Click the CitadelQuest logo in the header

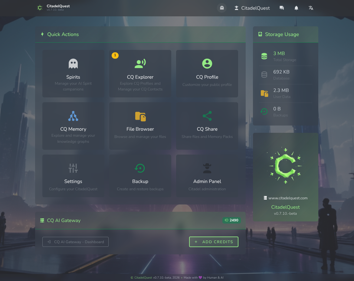pyautogui.click(x=40, y=8)
